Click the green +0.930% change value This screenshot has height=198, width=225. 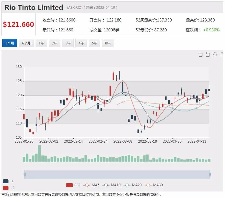coord(211,30)
